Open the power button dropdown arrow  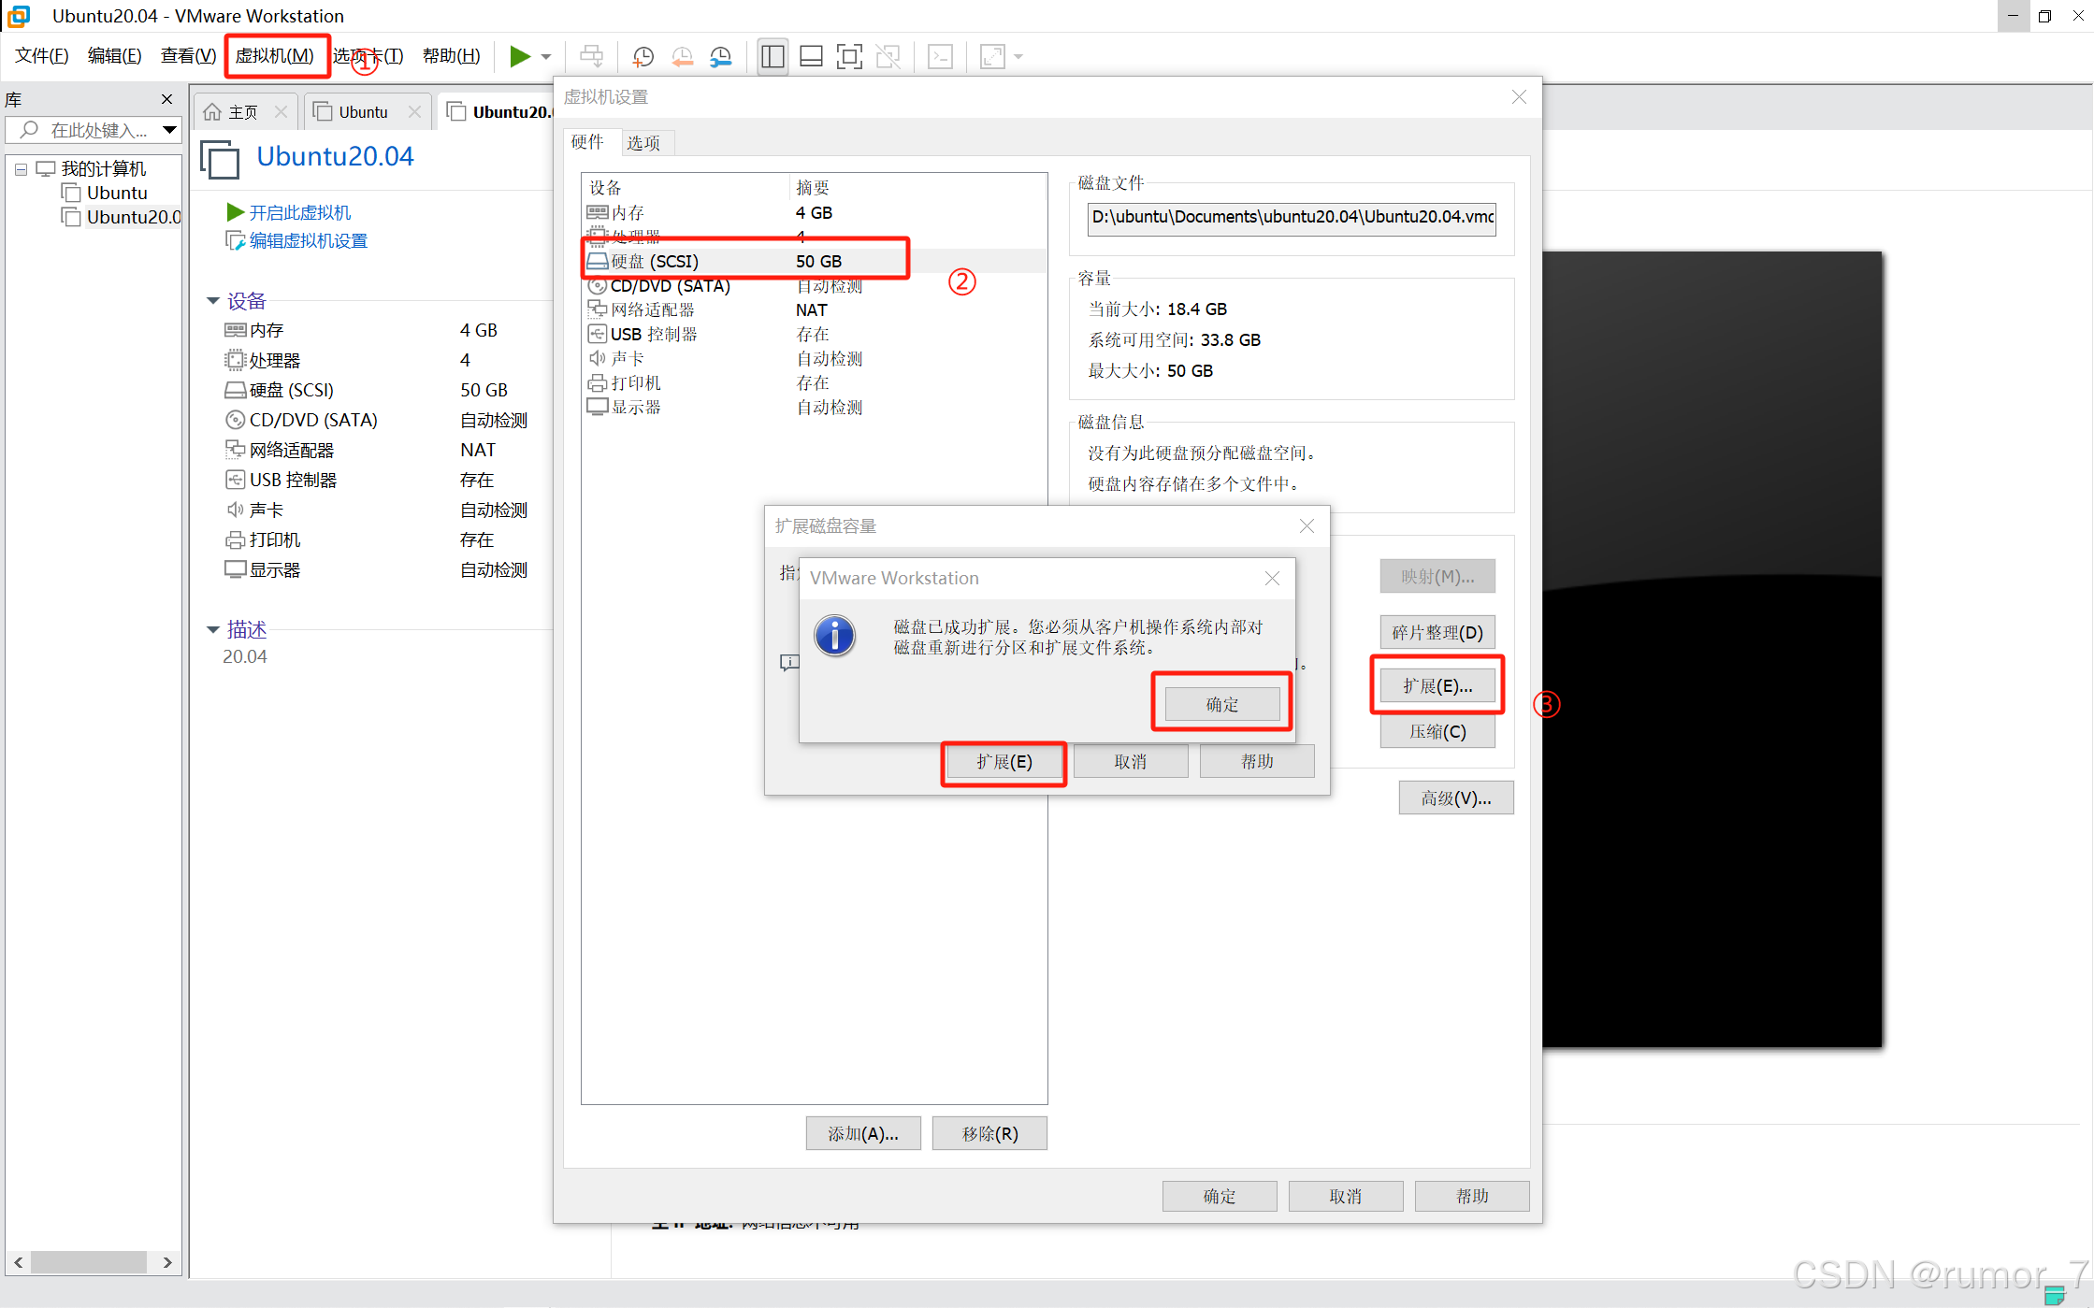pos(546,57)
